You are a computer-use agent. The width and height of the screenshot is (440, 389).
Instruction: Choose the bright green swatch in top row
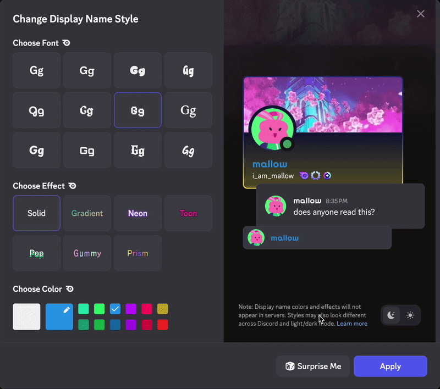click(100, 309)
